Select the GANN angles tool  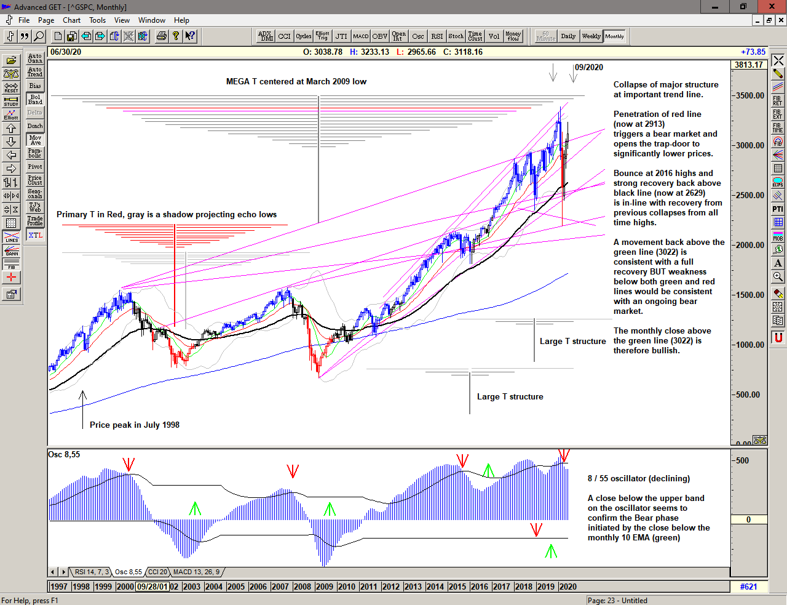(11, 250)
